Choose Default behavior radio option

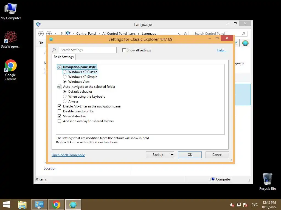pyautogui.click(x=65, y=91)
